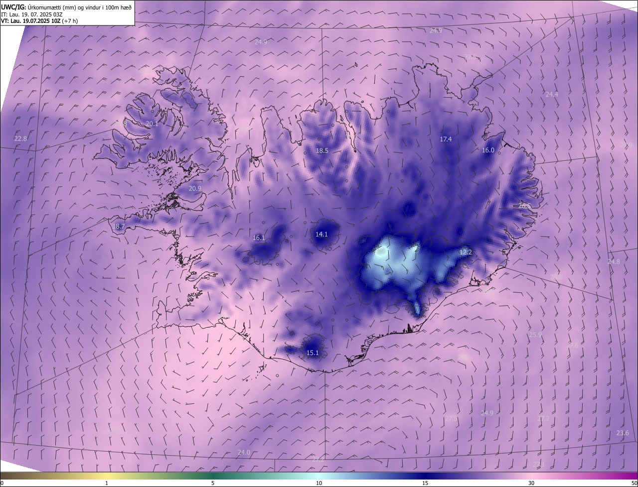This screenshot has height=487, width=638.
Task: Click the 18.7 value label
Action: click(x=119, y=227)
